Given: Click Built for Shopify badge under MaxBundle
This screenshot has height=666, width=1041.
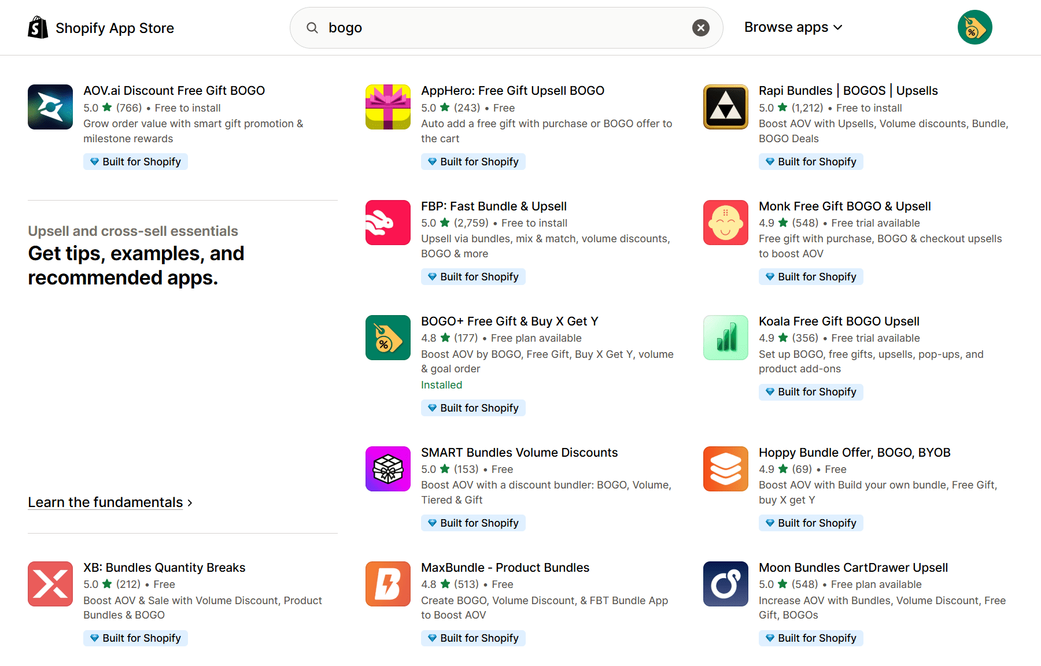Looking at the screenshot, I should [x=473, y=638].
